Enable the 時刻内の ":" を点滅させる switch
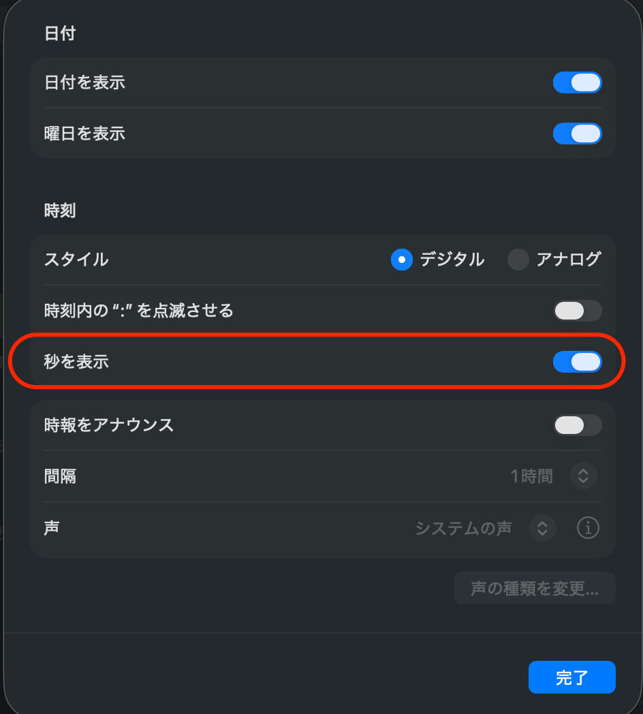The width and height of the screenshot is (643, 714). (x=577, y=311)
